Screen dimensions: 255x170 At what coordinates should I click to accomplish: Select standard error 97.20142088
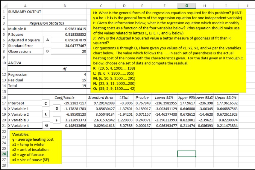coord(104,103)
